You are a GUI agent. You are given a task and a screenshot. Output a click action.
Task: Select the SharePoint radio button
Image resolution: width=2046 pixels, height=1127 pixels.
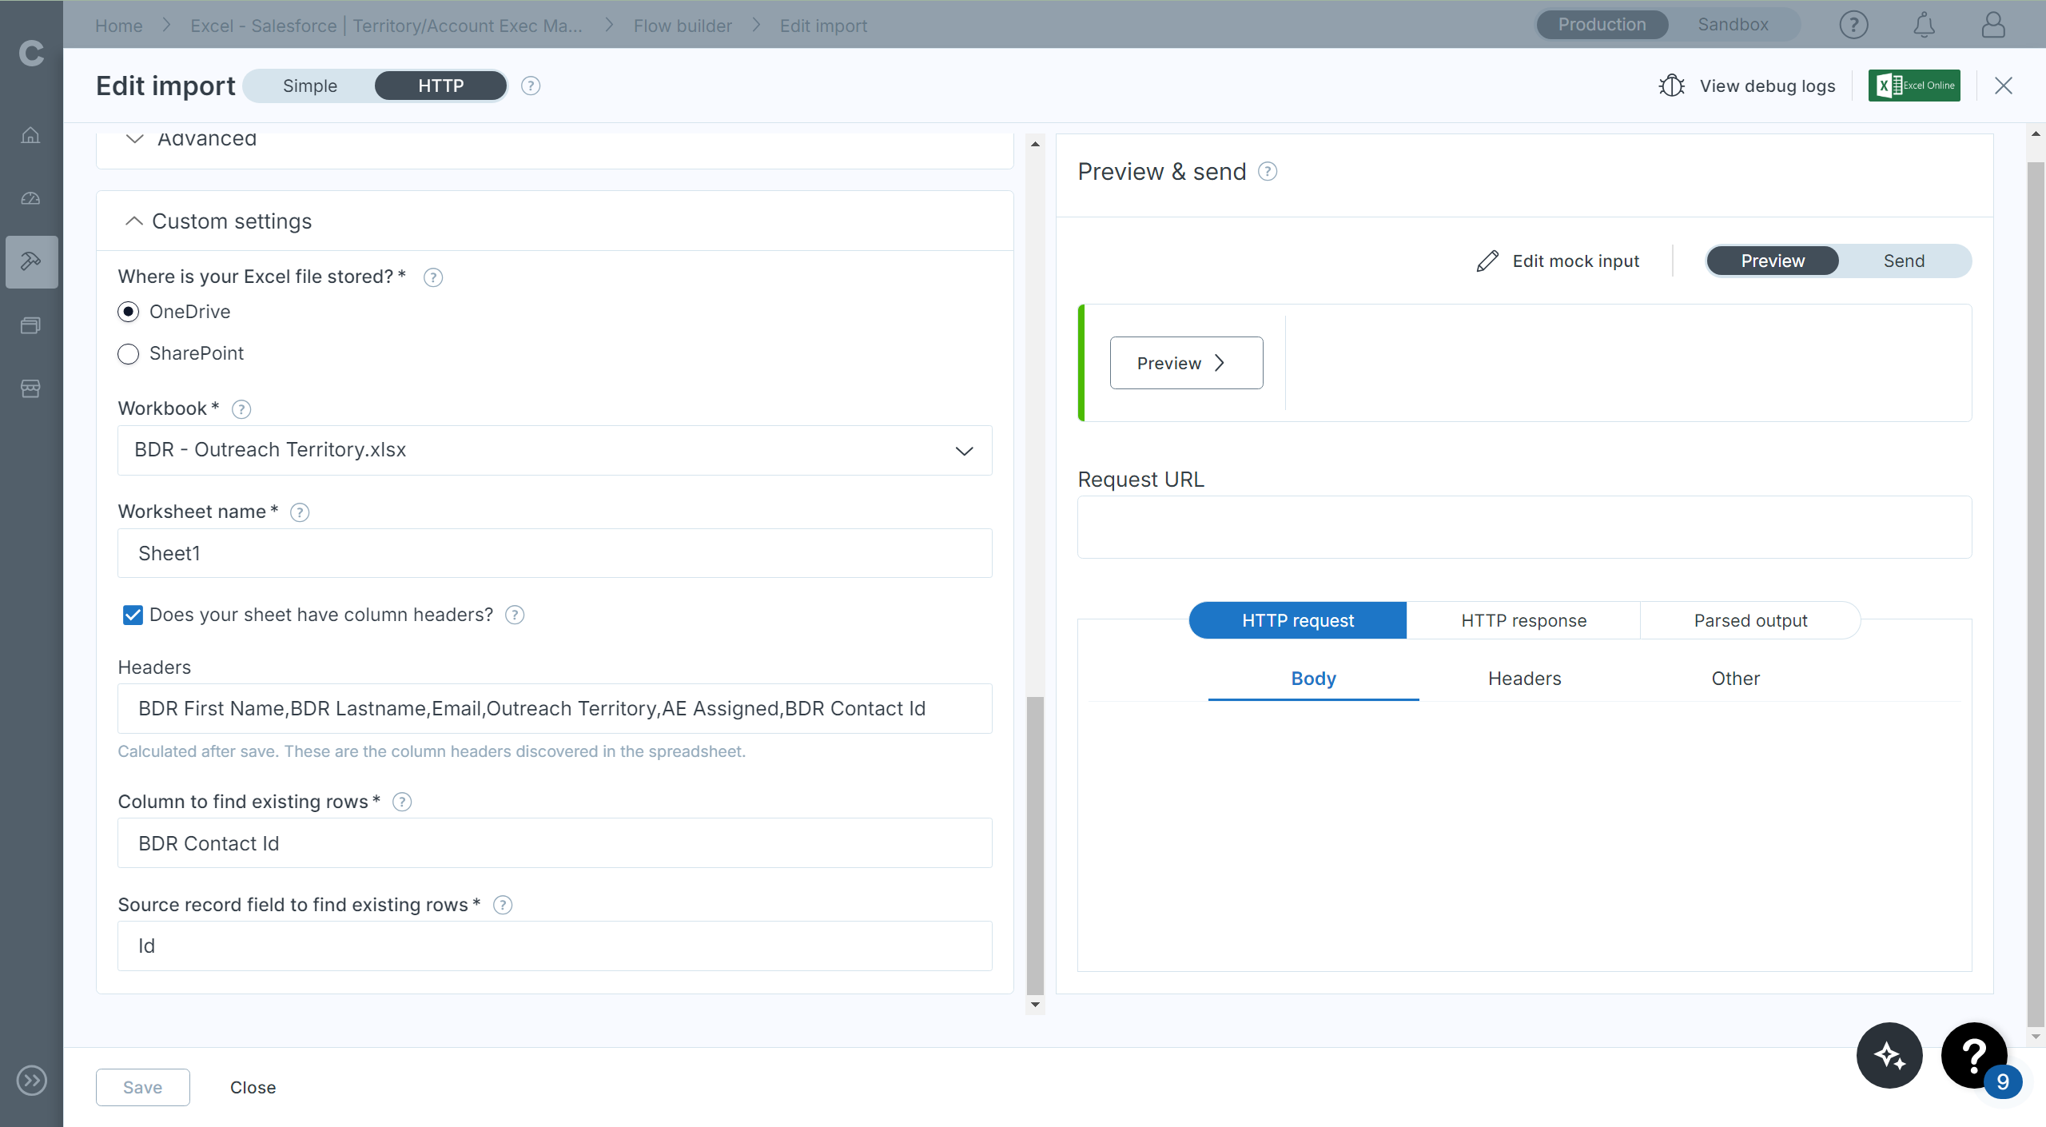[x=128, y=353]
